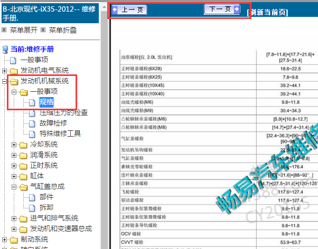Click folder icon of 进气和排气系统

[23, 219]
